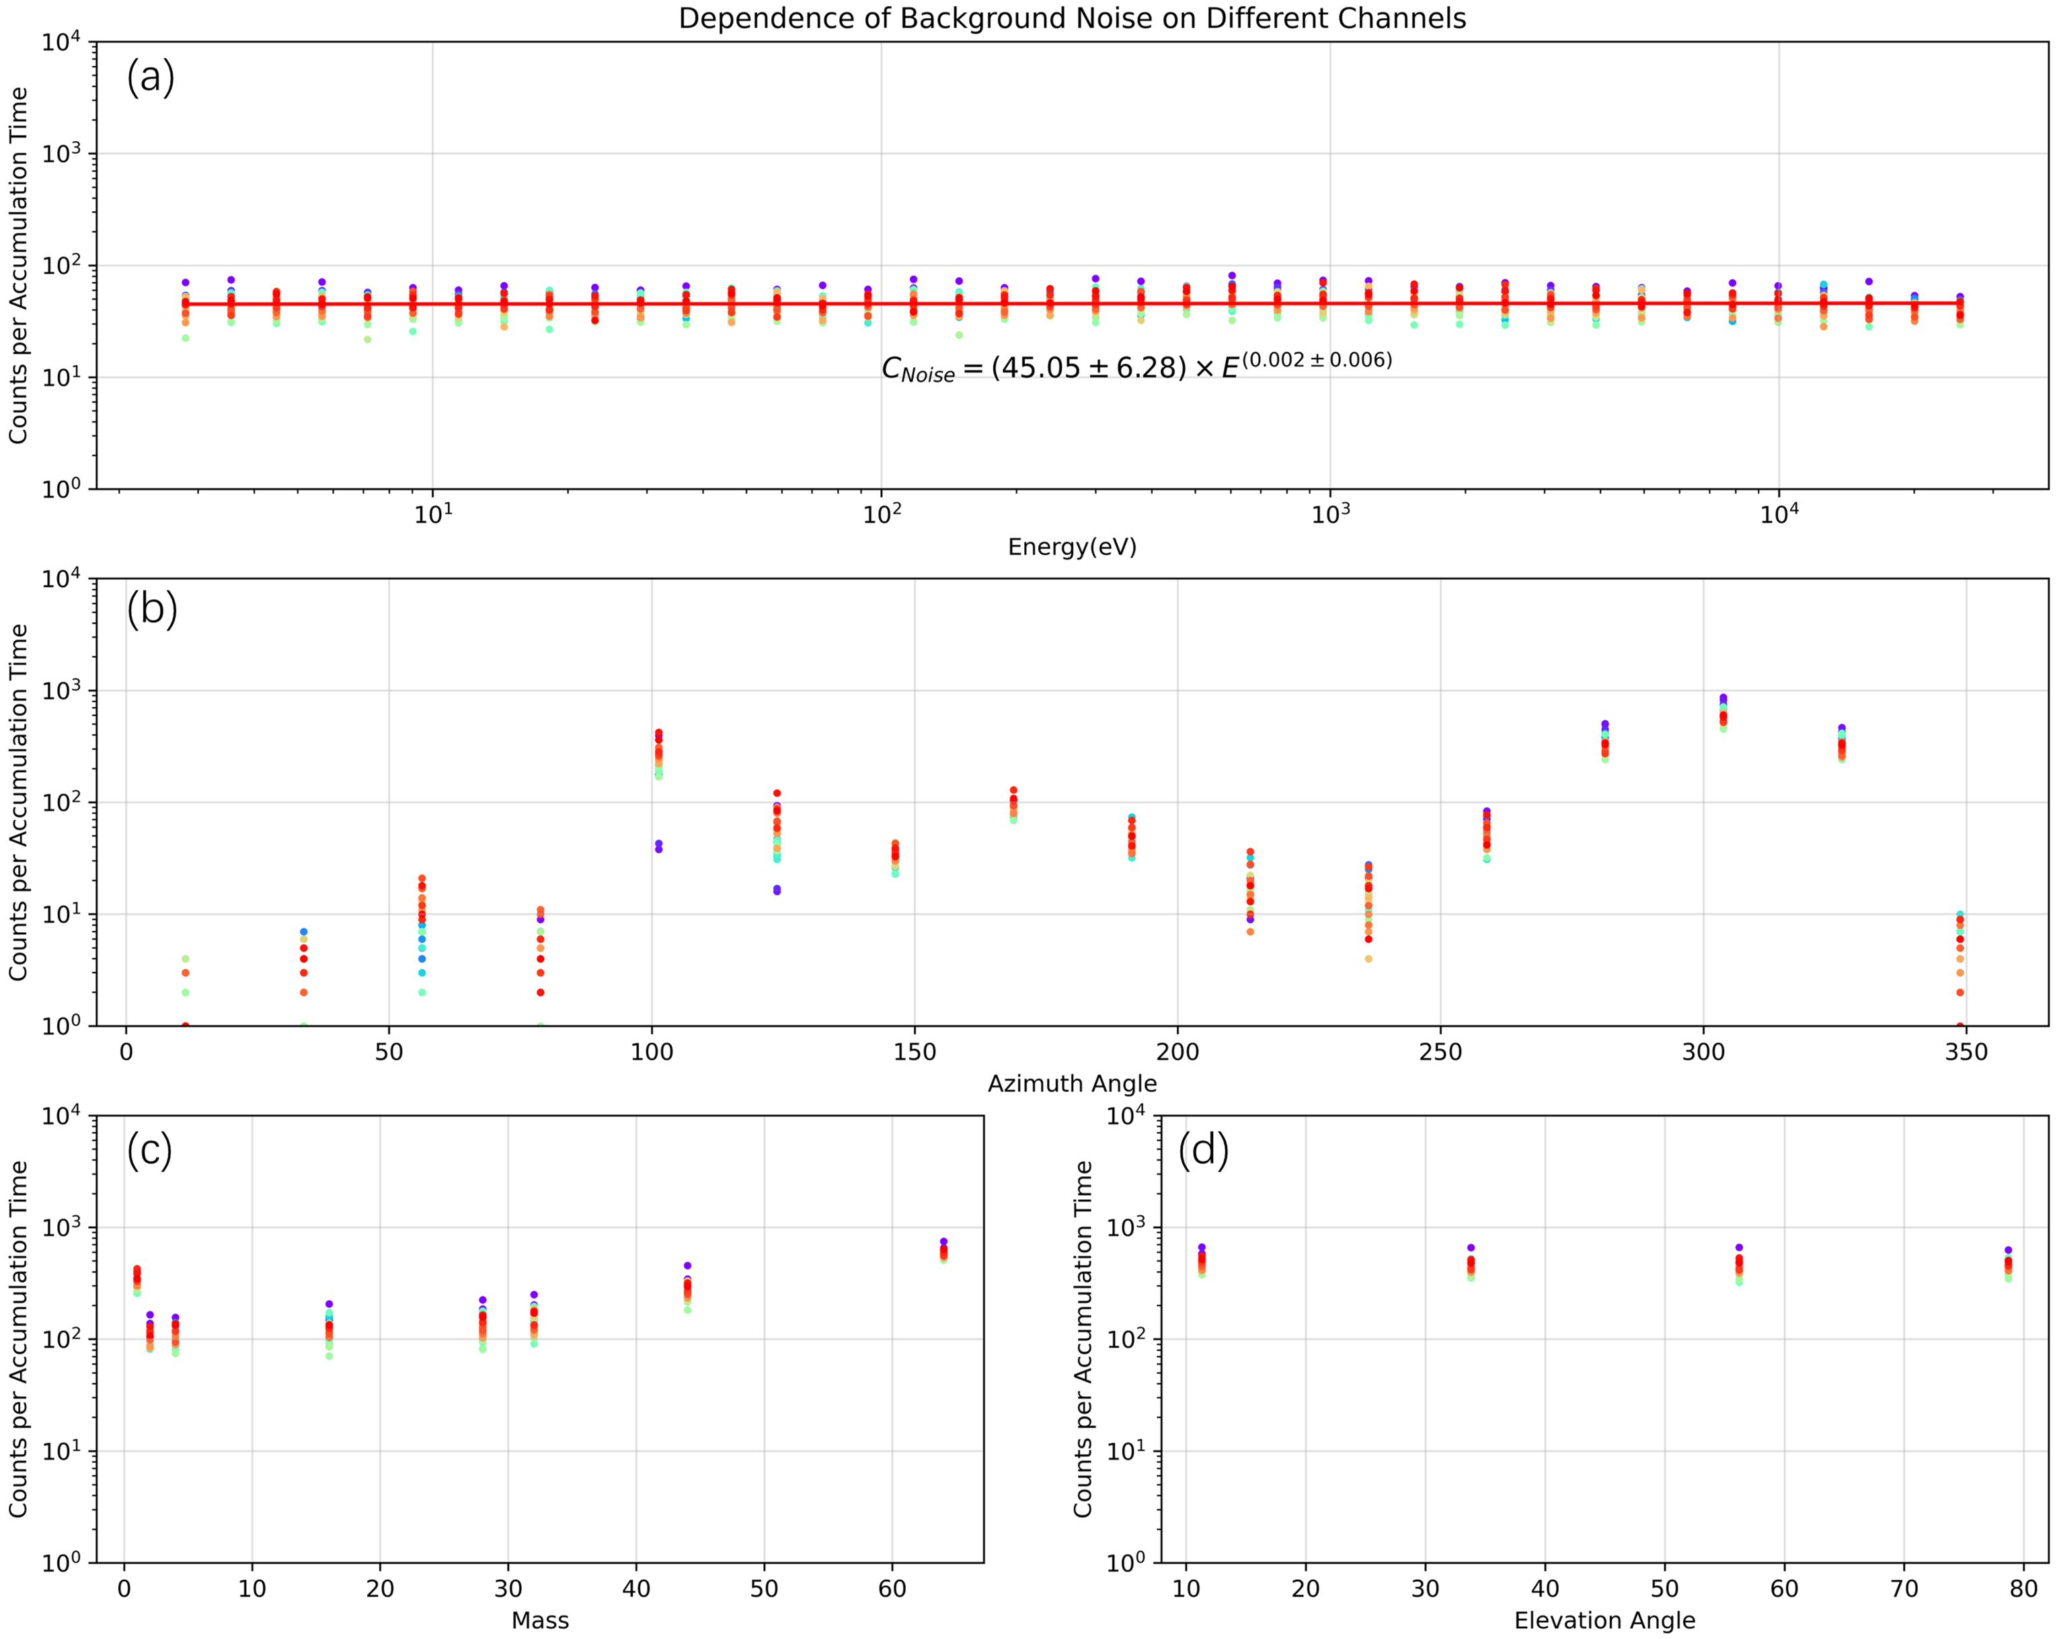Click the Azimuth Angle axis label
Viewport: 2057px width, 1639px height.
1071,1083
